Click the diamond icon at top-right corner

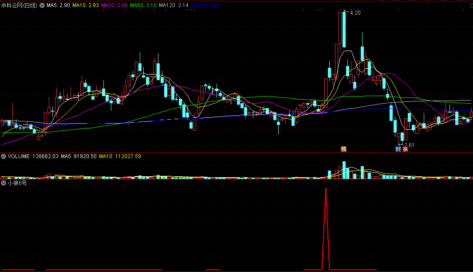(471, 5)
